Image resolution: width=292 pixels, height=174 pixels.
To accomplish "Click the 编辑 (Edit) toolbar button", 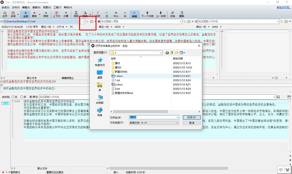I will 134,14.
